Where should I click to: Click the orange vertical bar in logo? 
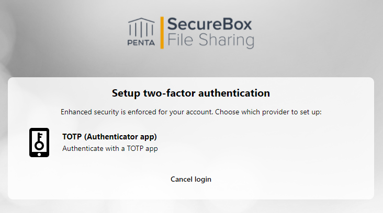coord(162,33)
